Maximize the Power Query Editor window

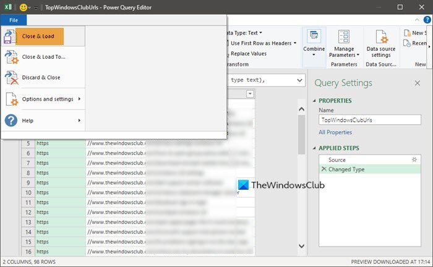[400, 7]
